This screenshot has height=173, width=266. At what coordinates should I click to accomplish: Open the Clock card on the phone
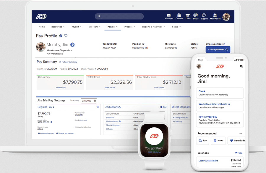pos(220,93)
